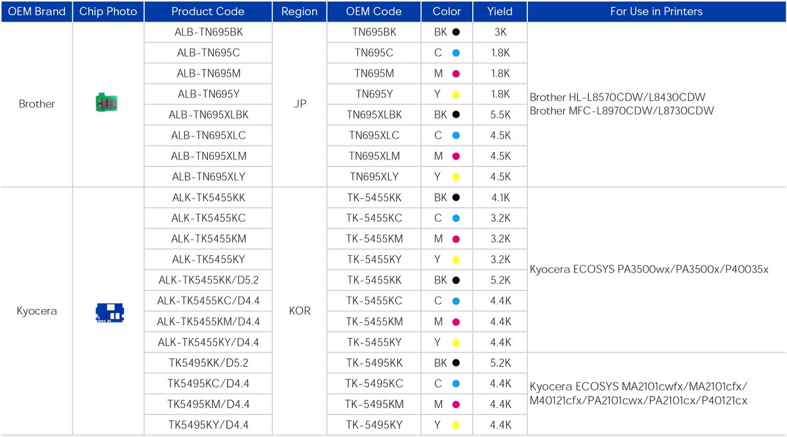
Task: Click the KOR region cell
Action: [x=300, y=311]
